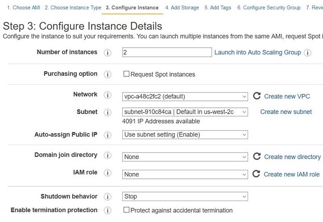
Task: Show info for Launch into Auto Scaling Group
Action: (x=307, y=53)
